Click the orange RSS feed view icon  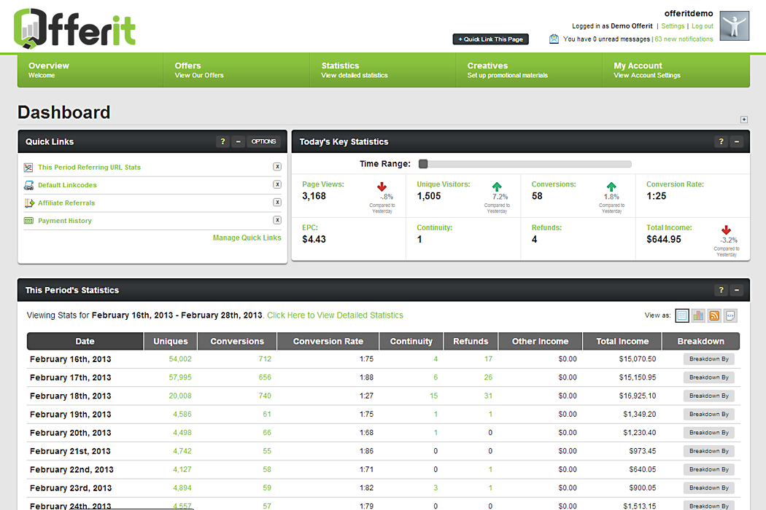click(714, 315)
